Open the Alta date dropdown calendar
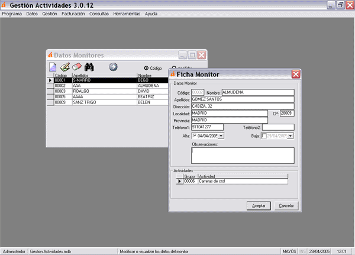This screenshot has height=255, width=355. 221,136
